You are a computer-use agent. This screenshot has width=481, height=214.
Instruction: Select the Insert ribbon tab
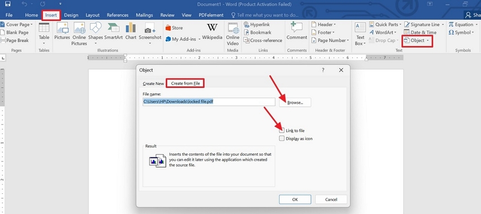(x=51, y=15)
